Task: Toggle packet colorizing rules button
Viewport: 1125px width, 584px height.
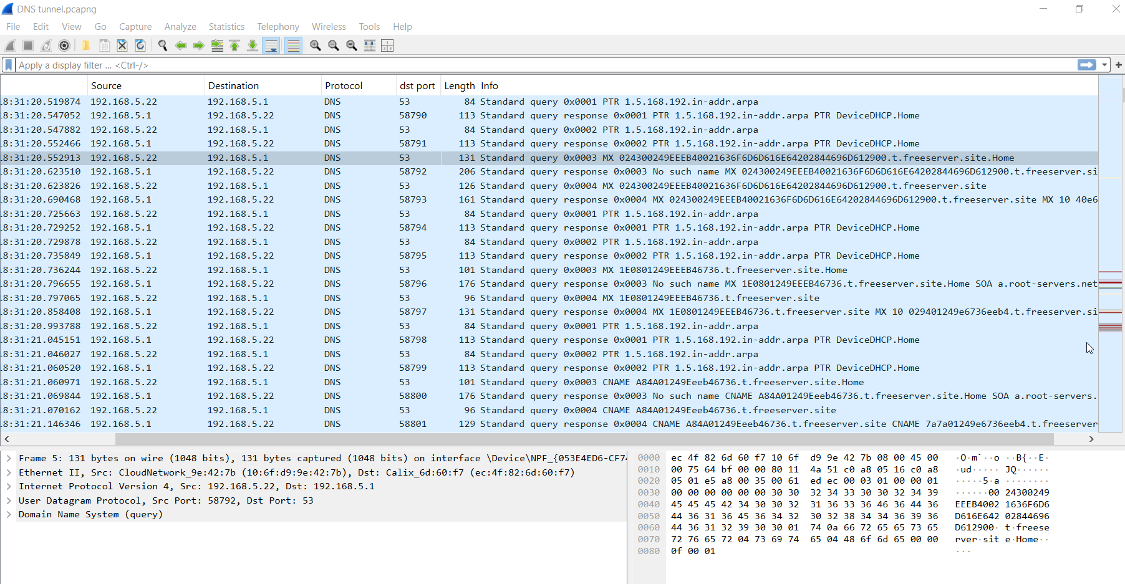Action: [293, 45]
